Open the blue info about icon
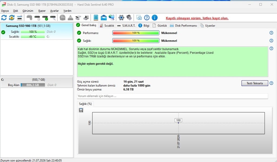The image size is (277, 162). (x=154, y=18)
